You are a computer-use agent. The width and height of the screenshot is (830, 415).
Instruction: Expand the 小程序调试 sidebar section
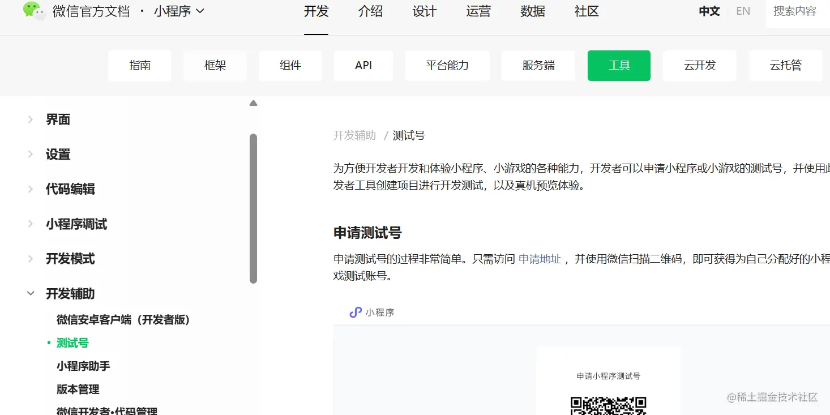point(31,224)
